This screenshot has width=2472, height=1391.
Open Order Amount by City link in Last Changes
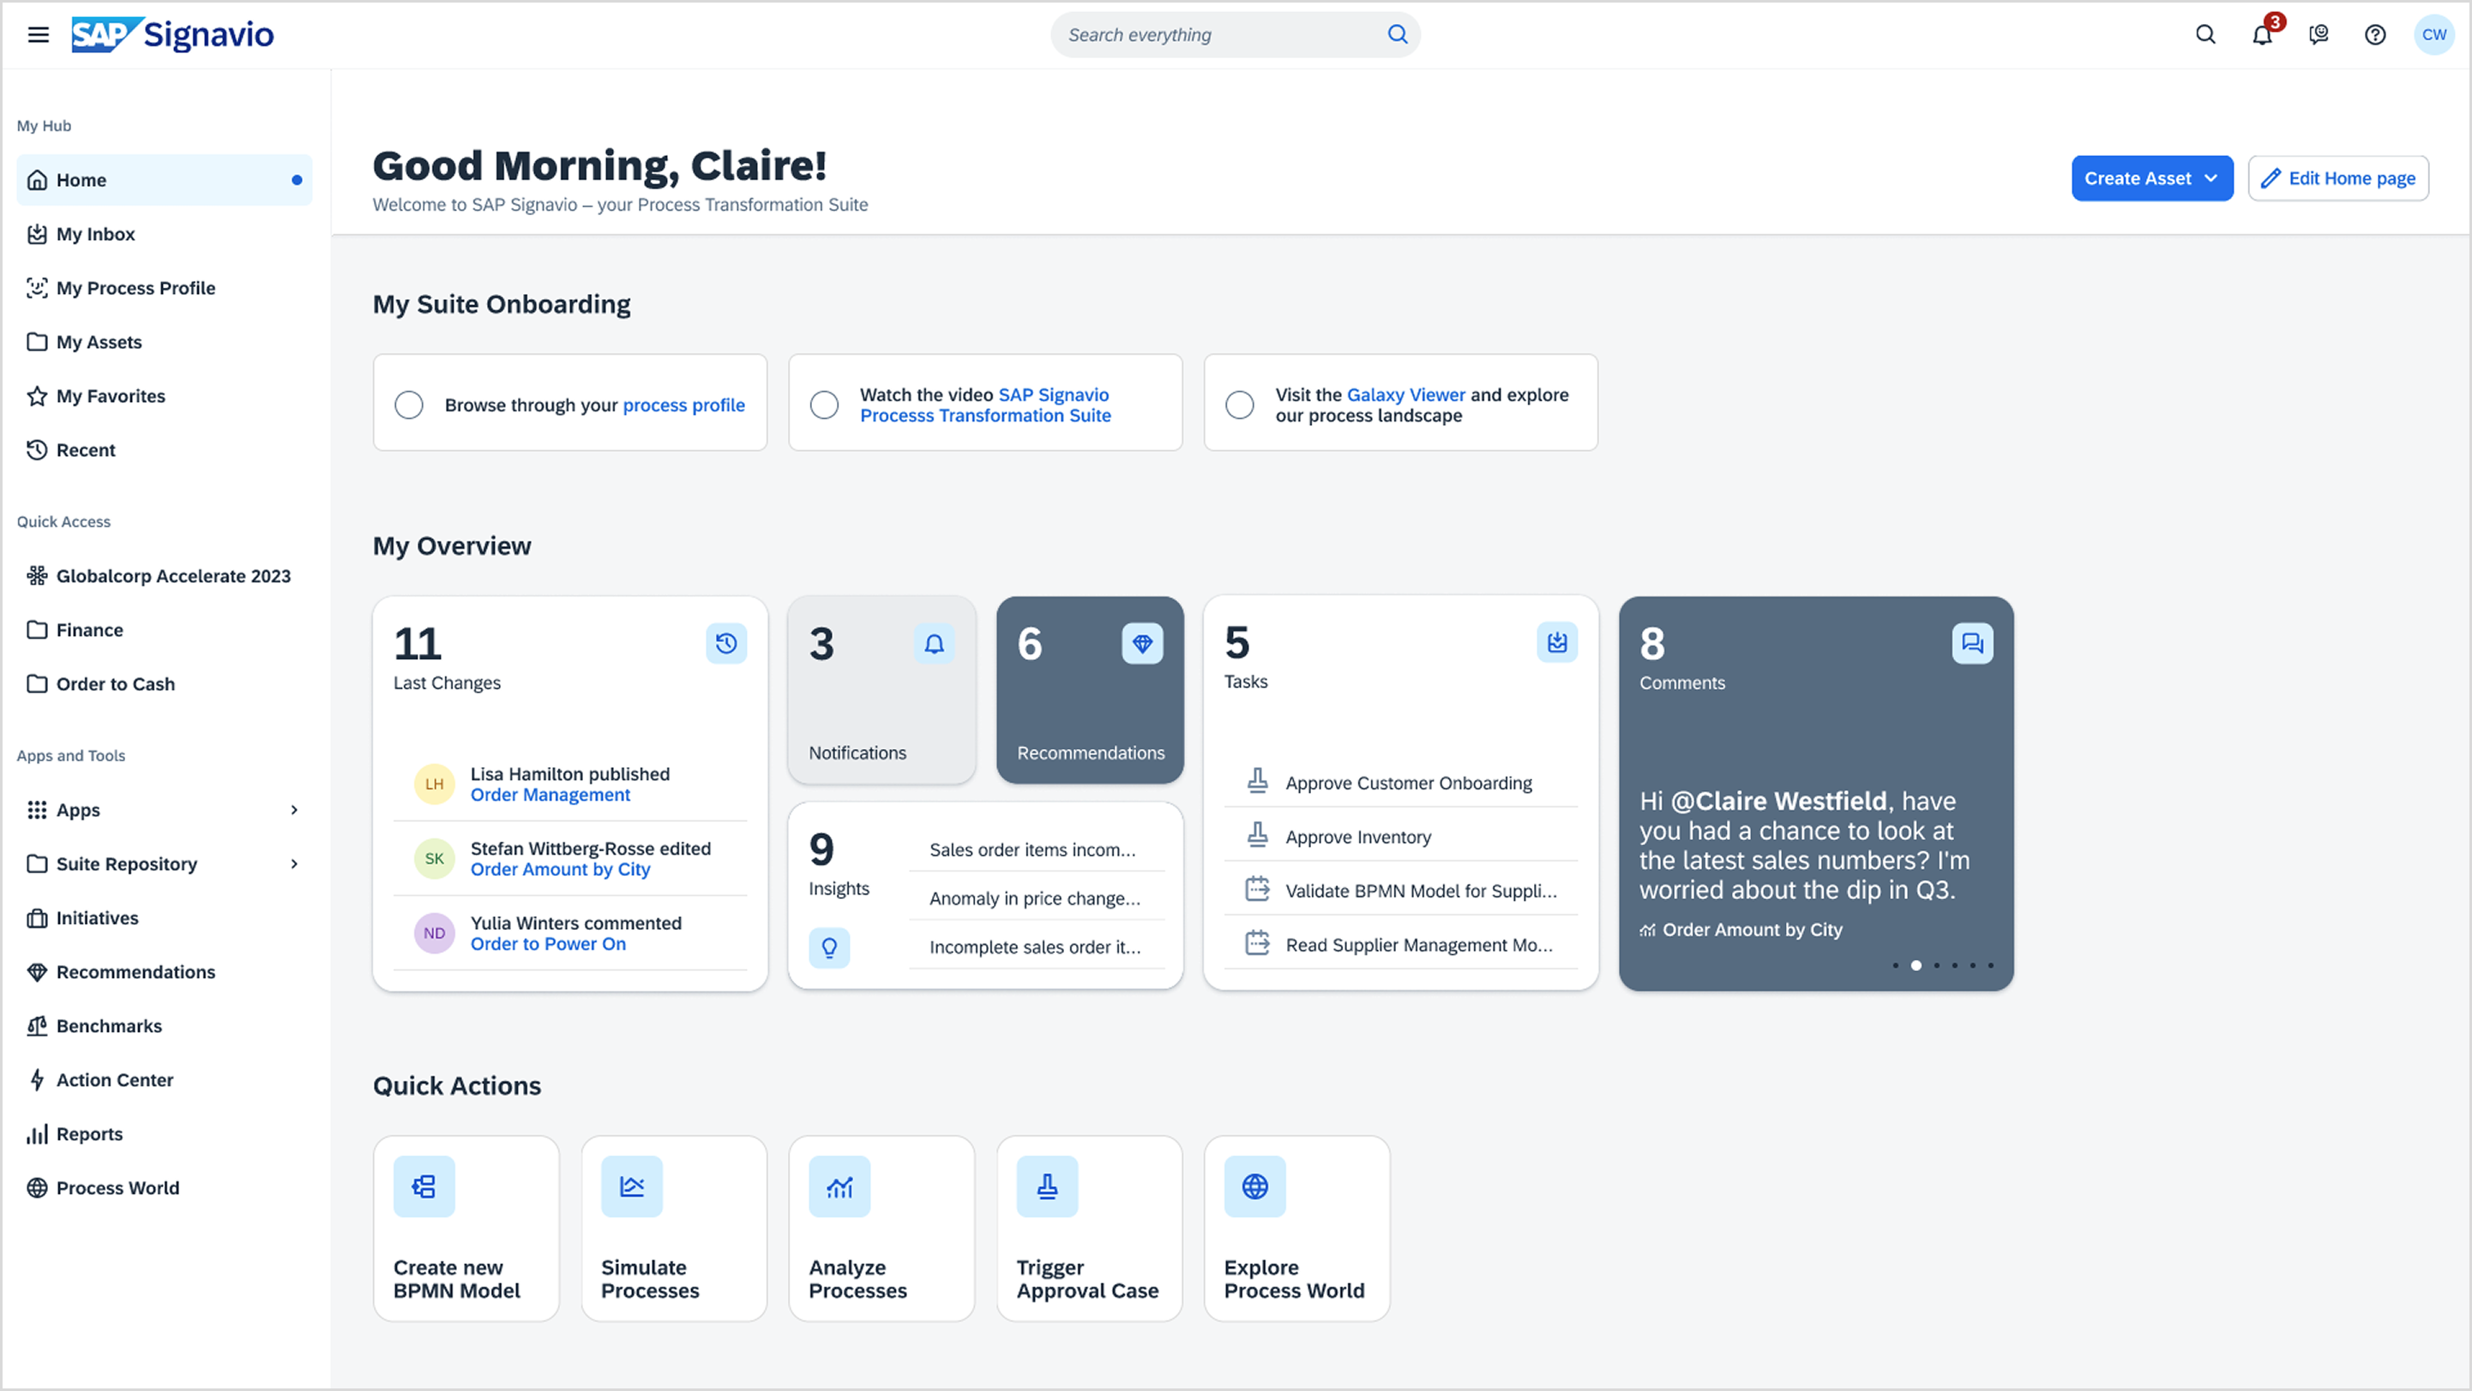click(561, 869)
